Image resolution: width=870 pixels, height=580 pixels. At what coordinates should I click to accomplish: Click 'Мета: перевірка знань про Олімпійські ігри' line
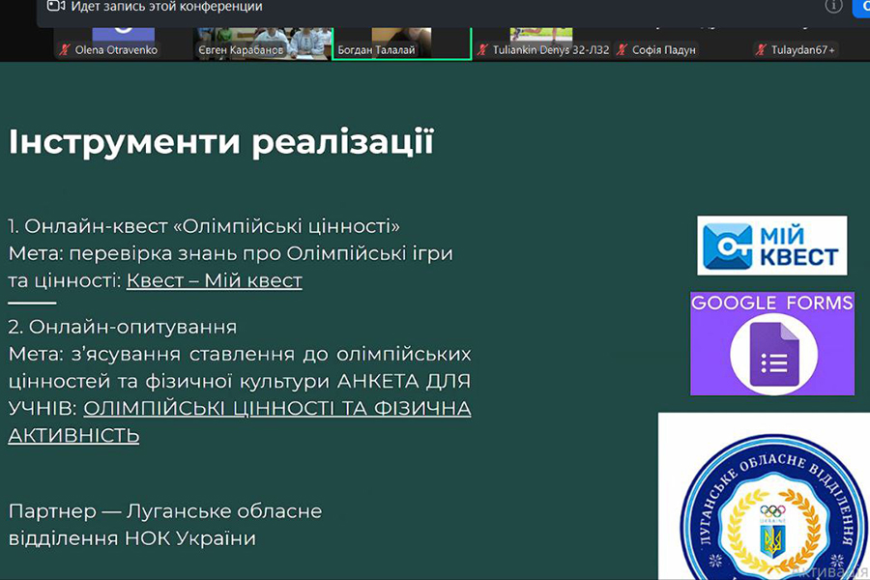pyautogui.click(x=231, y=253)
